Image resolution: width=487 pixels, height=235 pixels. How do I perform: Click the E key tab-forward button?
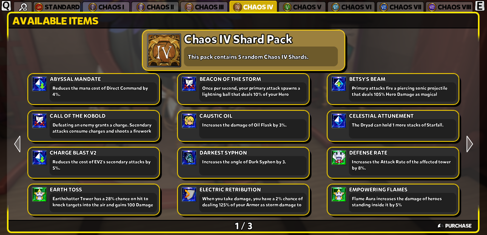(x=480, y=6)
